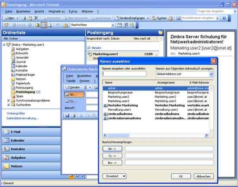Click the Ordnergrößen link
This screenshot has height=187, width=238.
tap(16, 113)
